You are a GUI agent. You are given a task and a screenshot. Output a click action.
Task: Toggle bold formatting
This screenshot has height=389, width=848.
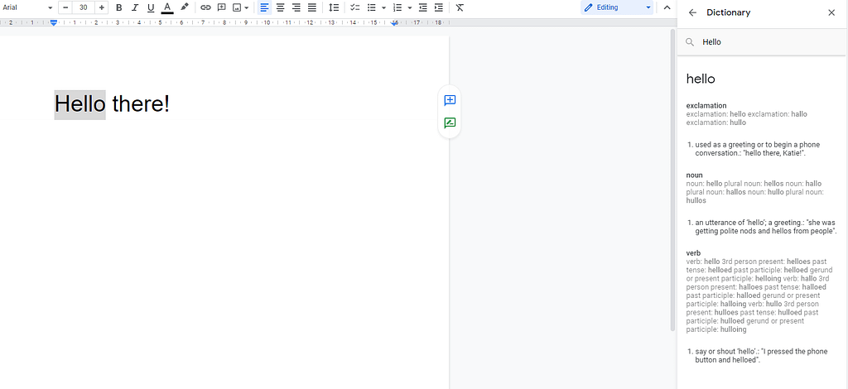(118, 7)
